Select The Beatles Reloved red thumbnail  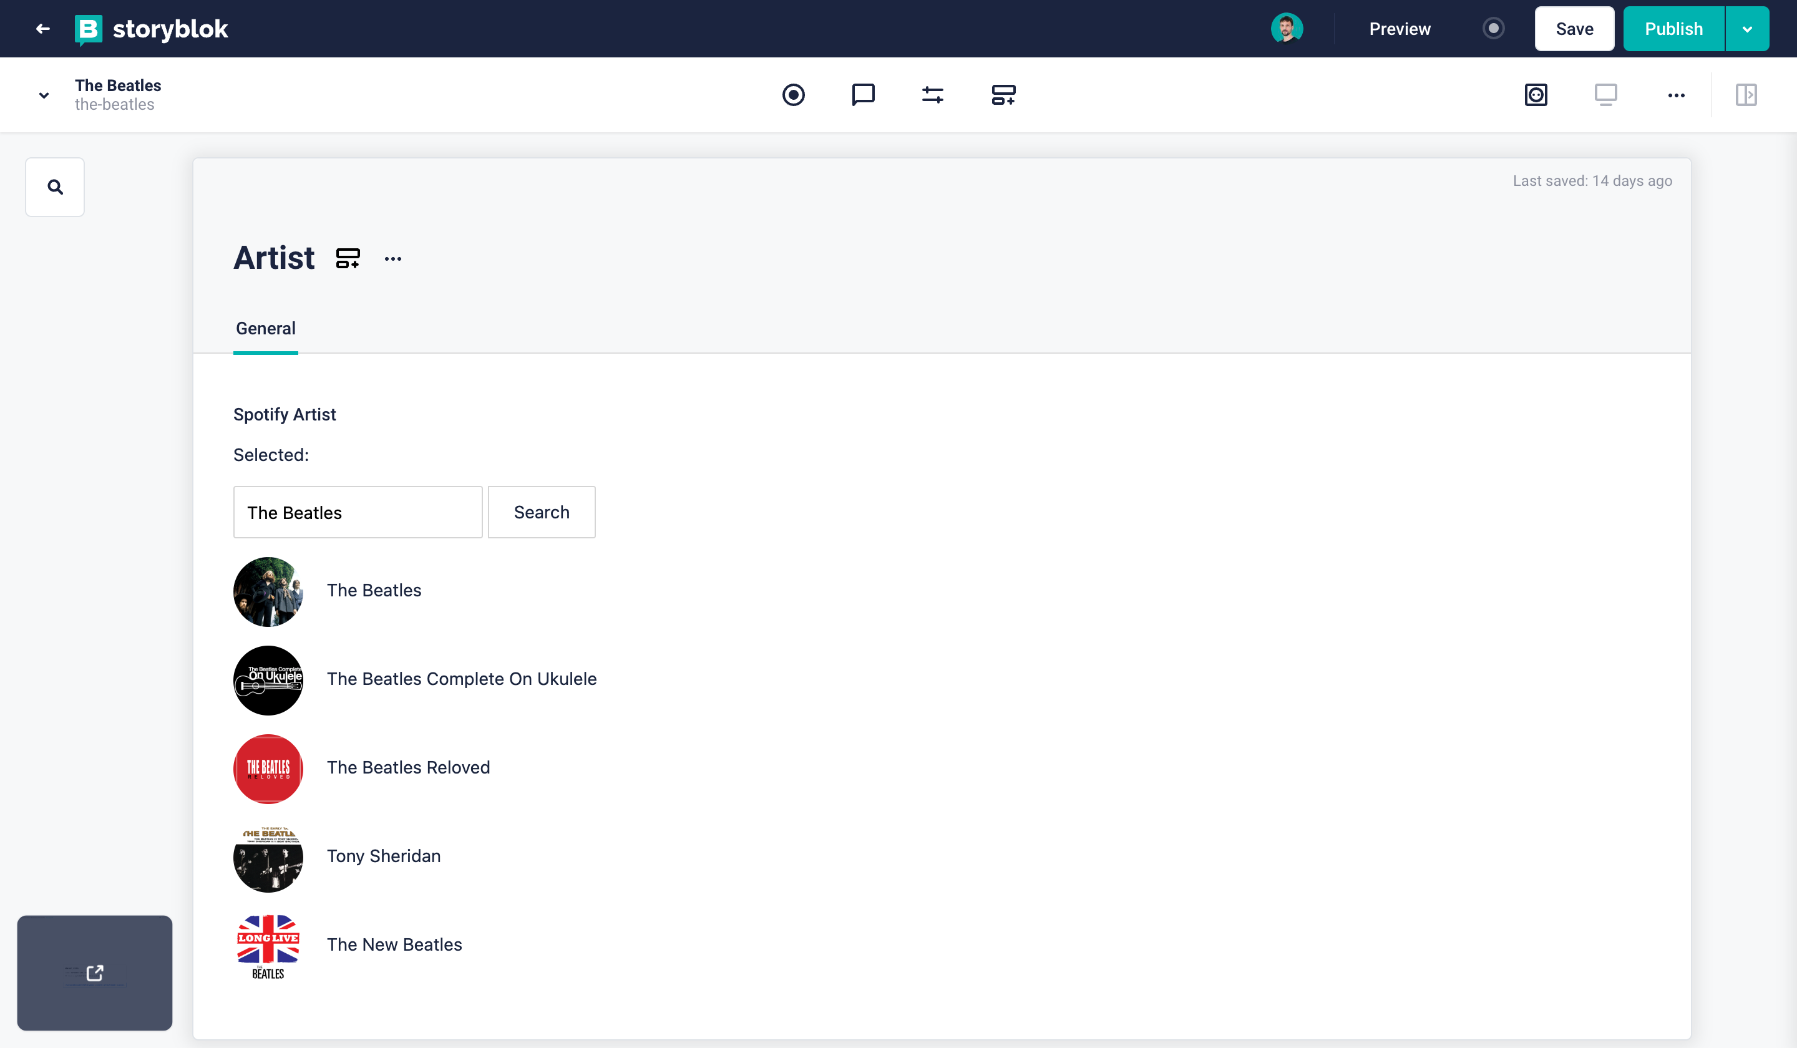(x=268, y=769)
